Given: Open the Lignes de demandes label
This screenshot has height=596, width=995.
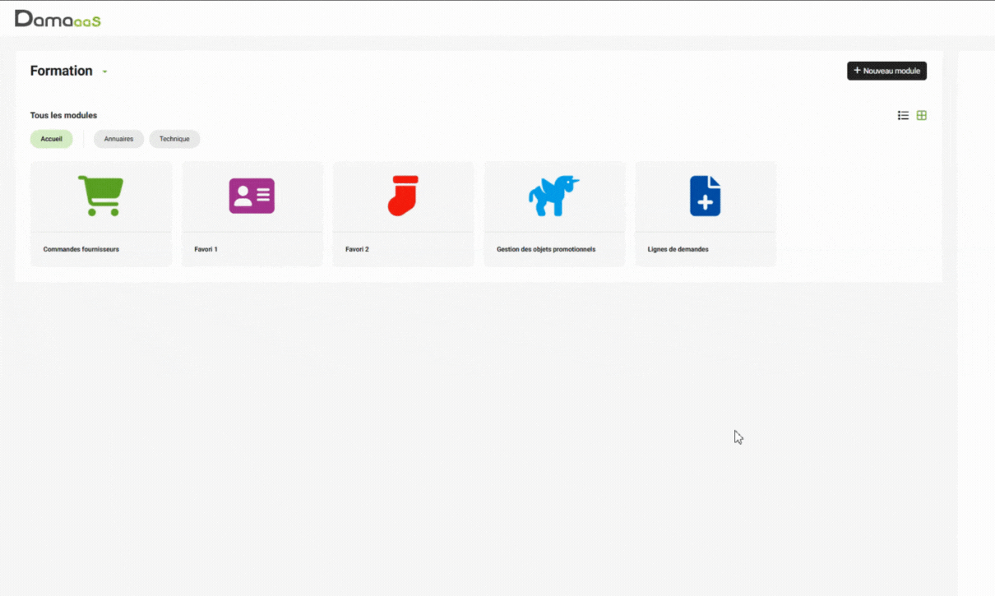Looking at the screenshot, I should coord(678,249).
